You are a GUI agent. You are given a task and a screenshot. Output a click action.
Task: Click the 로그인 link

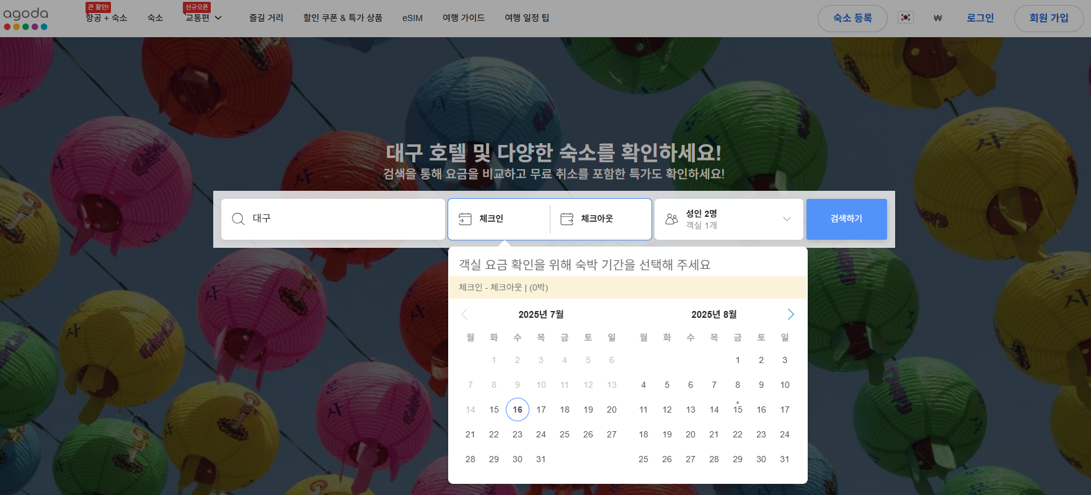(980, 18)
